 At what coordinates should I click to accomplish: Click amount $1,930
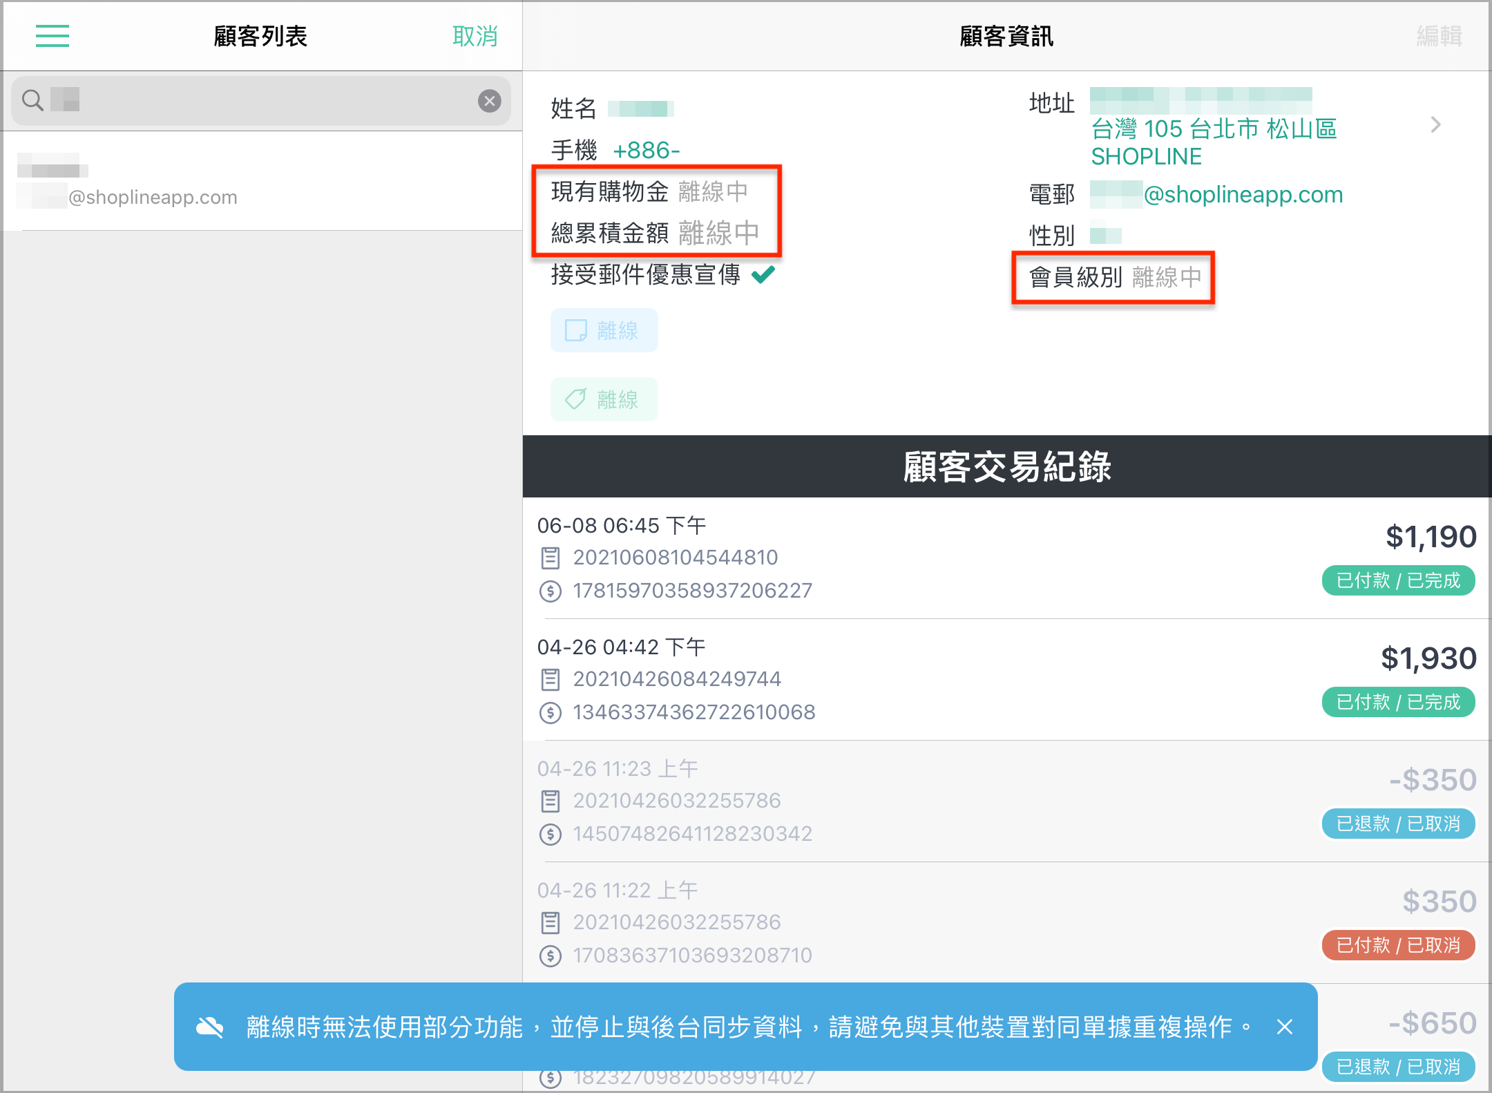1429,658
